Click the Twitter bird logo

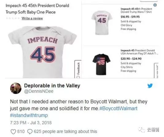tap(150, 86)
